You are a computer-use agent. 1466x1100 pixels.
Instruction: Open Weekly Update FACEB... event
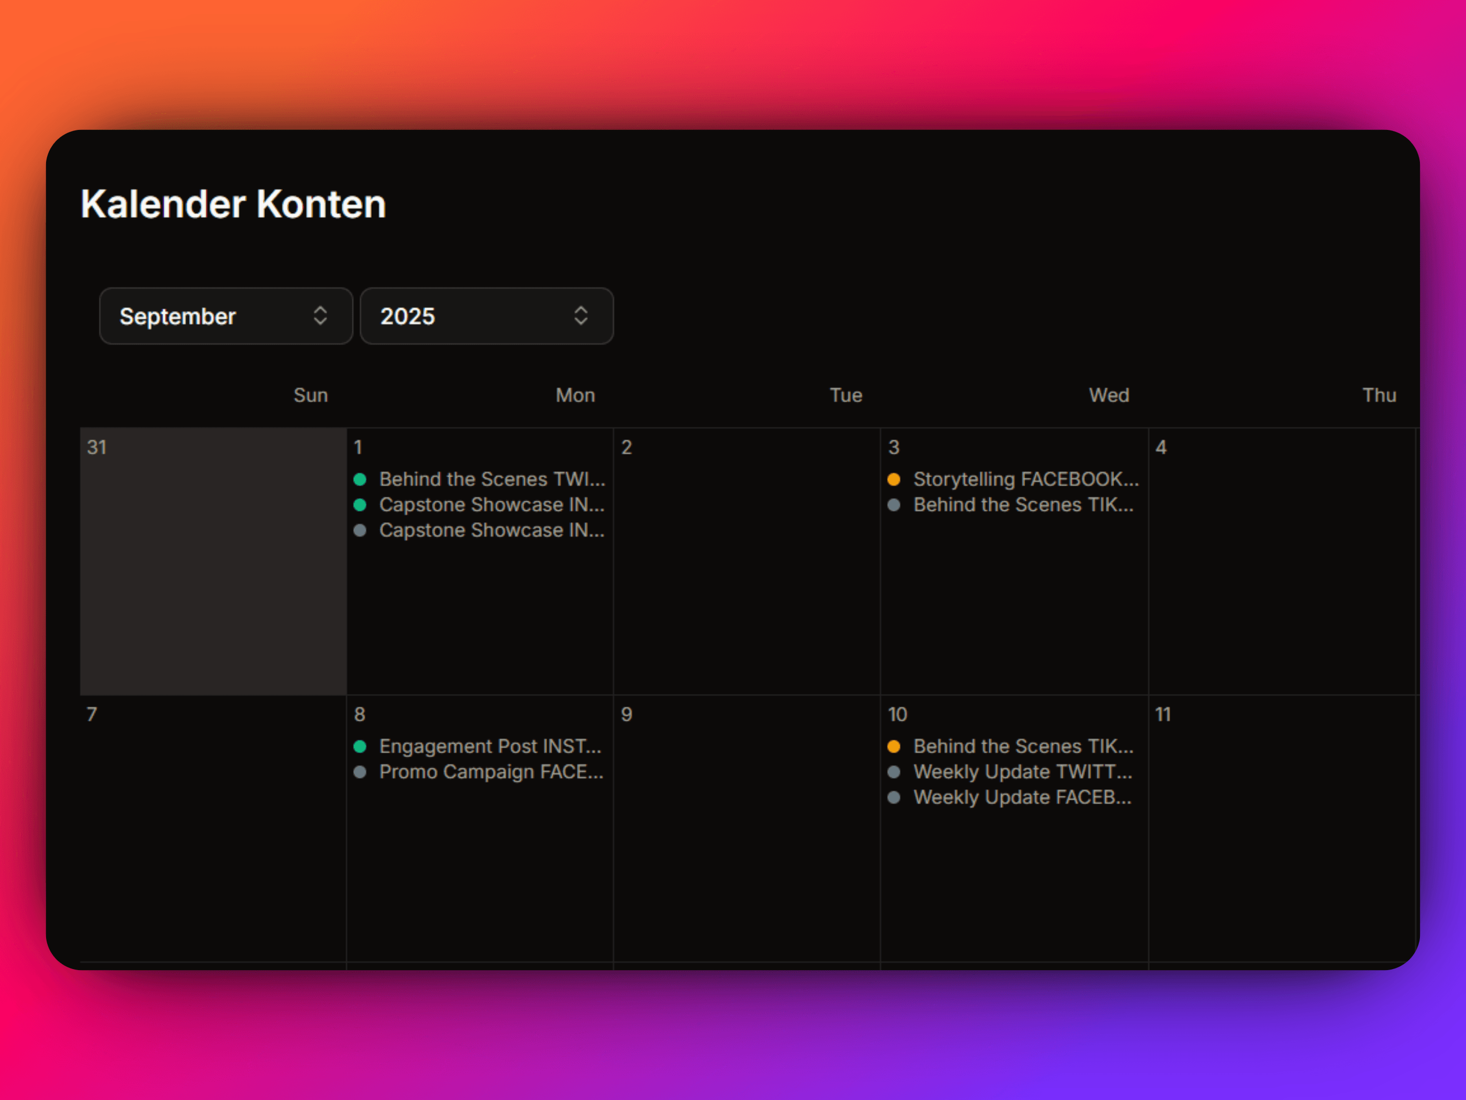1021,797
